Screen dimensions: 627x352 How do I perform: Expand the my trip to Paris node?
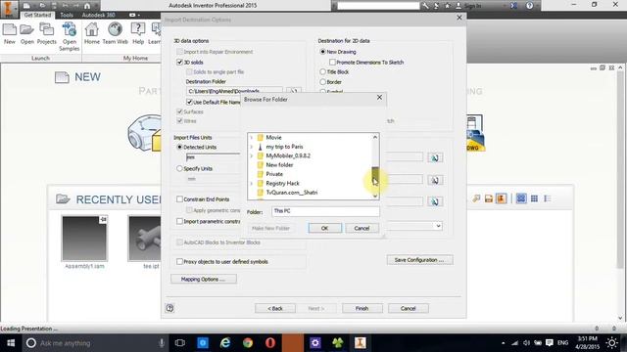pos(252,147)
